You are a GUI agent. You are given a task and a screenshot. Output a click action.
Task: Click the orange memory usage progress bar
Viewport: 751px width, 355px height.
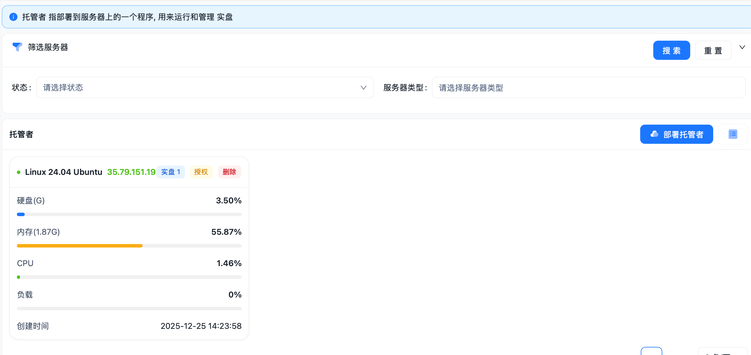[80, 246]
